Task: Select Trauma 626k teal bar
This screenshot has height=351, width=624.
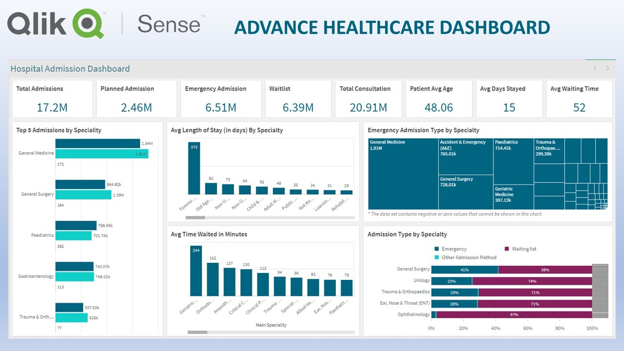Action: point(71,317)
